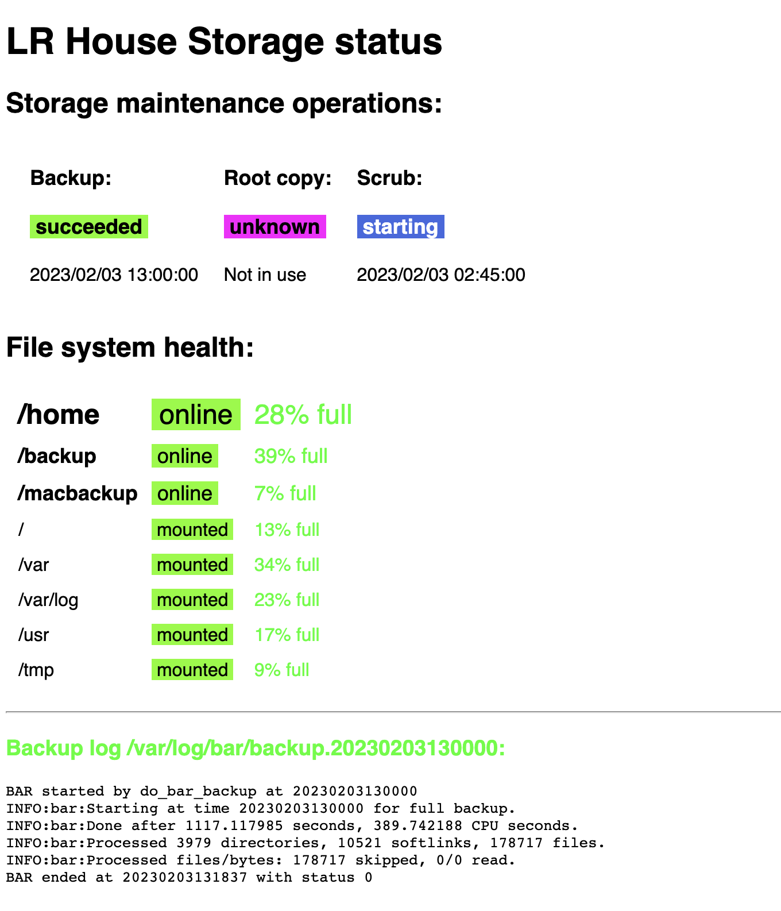Click the green Backup log path heading

point(256,748)
